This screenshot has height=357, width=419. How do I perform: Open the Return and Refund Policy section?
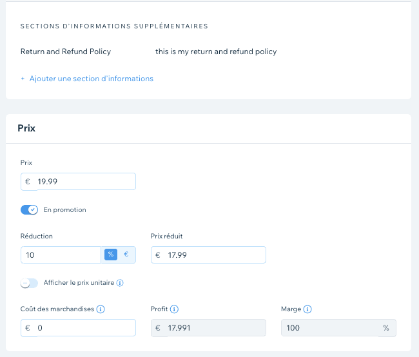coord(66,52)
